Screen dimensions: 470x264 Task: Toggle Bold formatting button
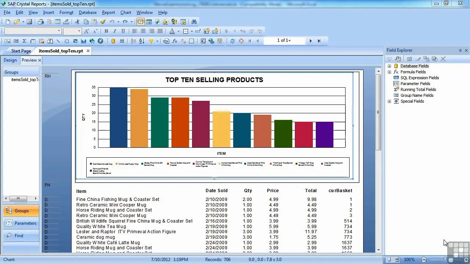(106, 31)
